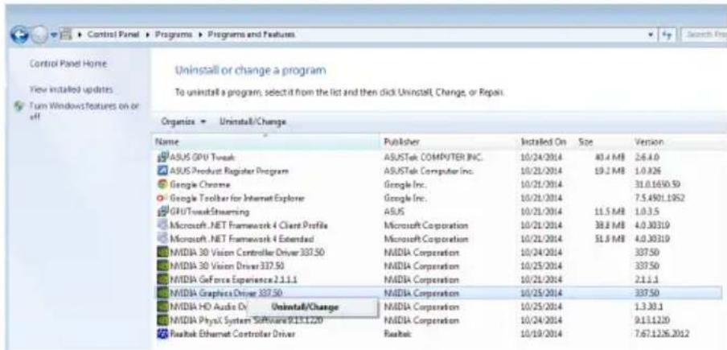Click the search programs input field
Viewport: 727px width, 350px height.
point(704,35)
